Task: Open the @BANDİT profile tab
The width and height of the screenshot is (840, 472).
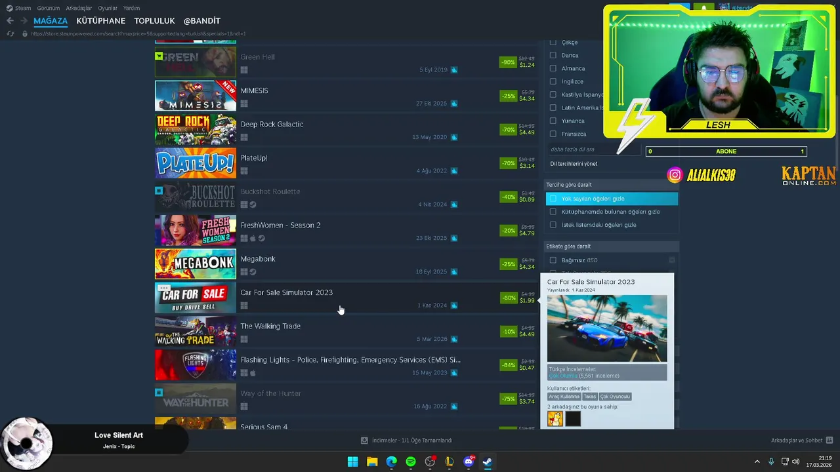Action: 202,21
